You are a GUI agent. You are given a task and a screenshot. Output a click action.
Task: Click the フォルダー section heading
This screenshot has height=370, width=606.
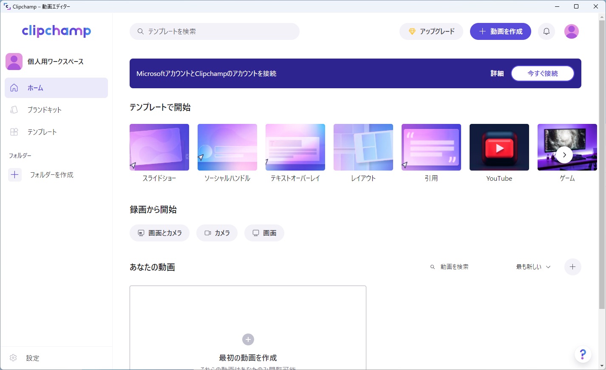tap(20, 156)
